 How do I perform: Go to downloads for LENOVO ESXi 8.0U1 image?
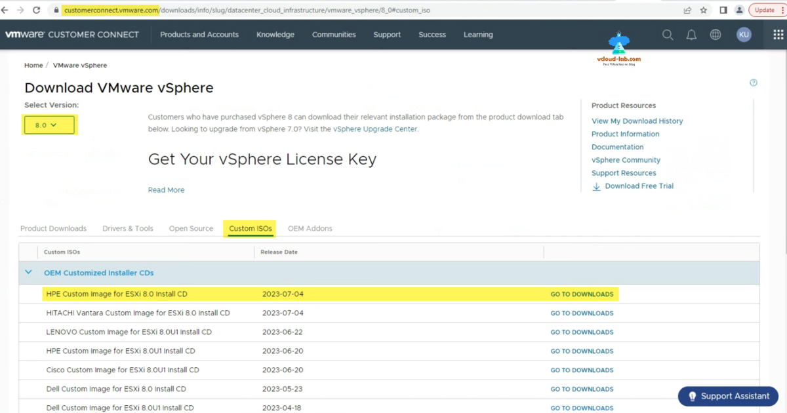[x=582, y=332]
